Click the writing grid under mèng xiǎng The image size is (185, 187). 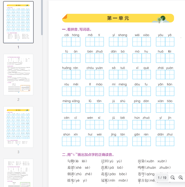tap(71, 108)
